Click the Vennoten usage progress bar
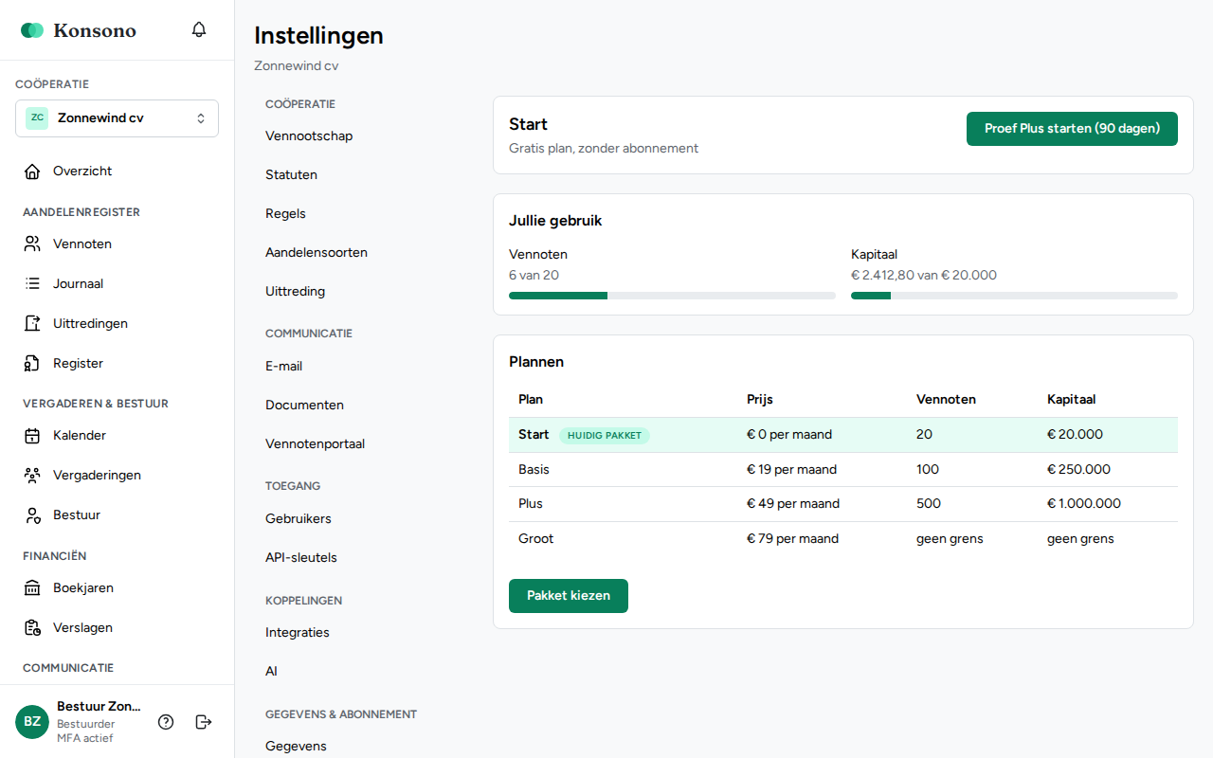The image size is (1213, 758). (x=672, y=296)
